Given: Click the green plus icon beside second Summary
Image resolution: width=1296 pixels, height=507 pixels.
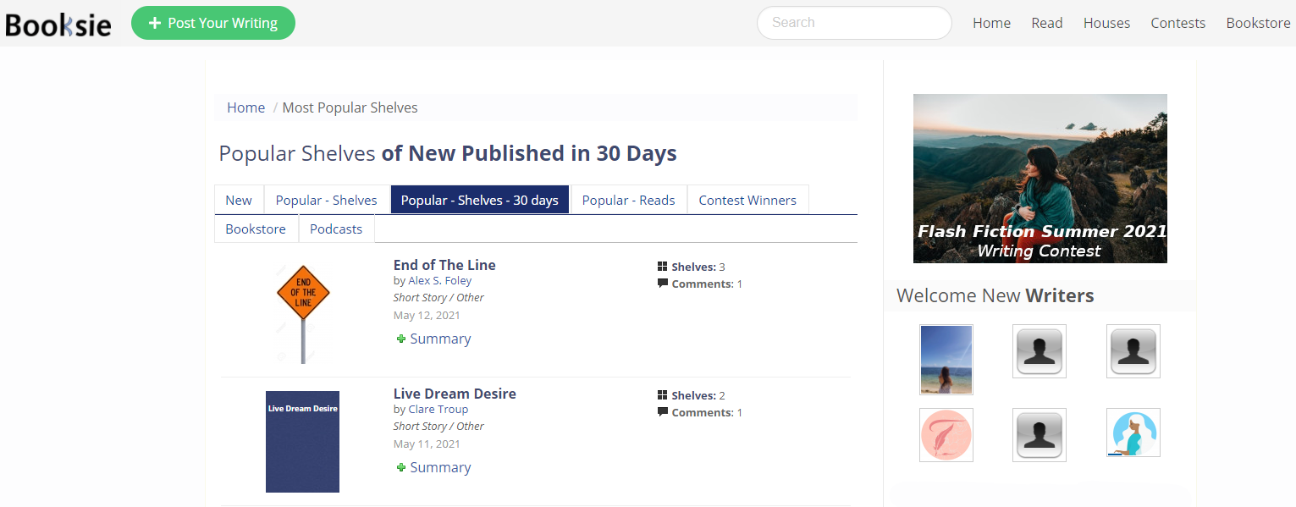Looking at the screenshot, I should [400, 467].
